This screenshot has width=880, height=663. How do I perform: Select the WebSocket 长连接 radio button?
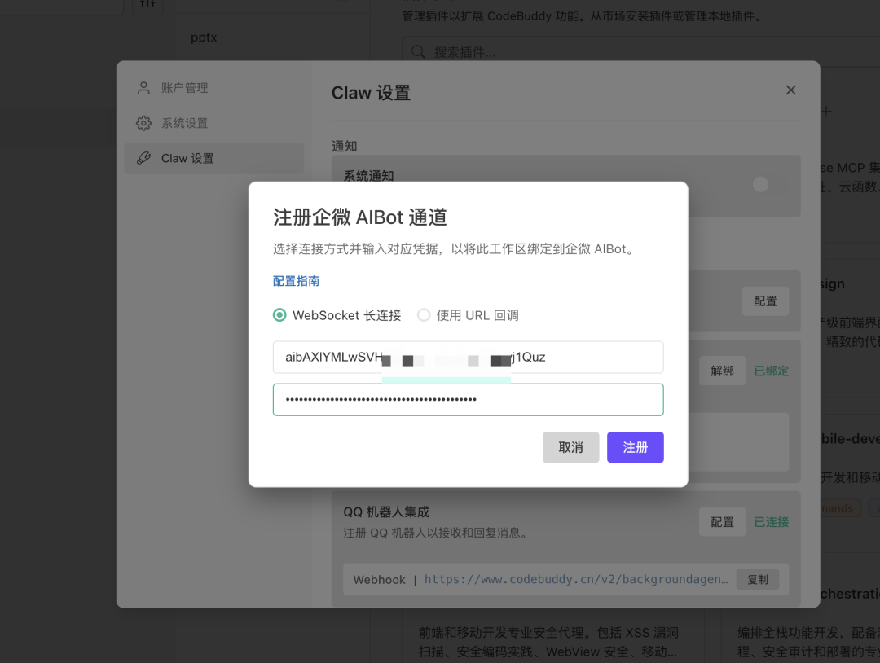279,314
